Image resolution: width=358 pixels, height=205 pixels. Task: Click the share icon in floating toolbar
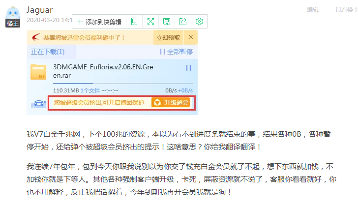183,22
